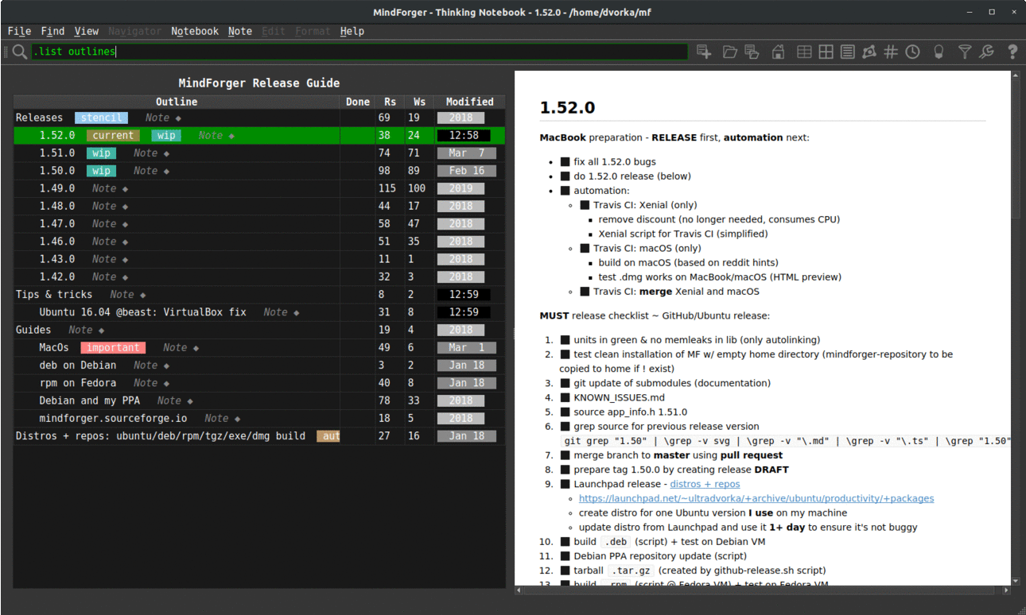Screen dimensions: 1026x615
Task: Select the 1.51.0 note row
Action: pyautogui.click(x=259, y=153)
